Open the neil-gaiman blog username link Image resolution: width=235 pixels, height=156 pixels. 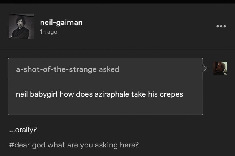pyautogui.click(x=61, y=23)
